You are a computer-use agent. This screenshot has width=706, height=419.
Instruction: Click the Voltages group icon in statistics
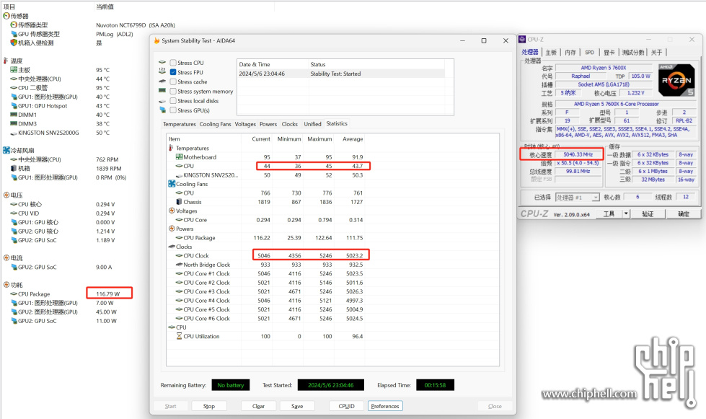coord(172,211)
